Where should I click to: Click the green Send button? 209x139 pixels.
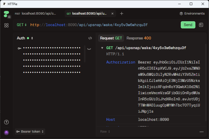coord(188,25)
